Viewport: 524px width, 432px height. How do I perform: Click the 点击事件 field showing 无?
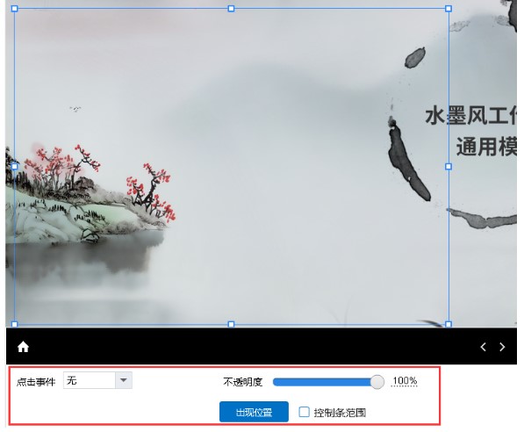click(x=90, y=380)
